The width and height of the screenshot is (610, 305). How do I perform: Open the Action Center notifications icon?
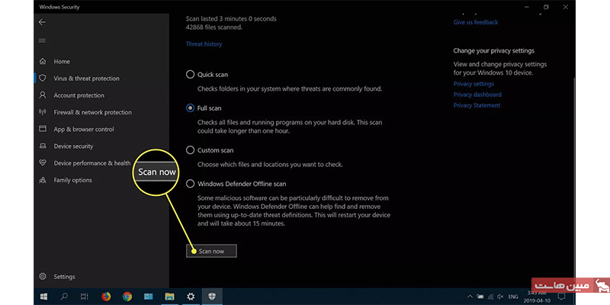point(561,297)
